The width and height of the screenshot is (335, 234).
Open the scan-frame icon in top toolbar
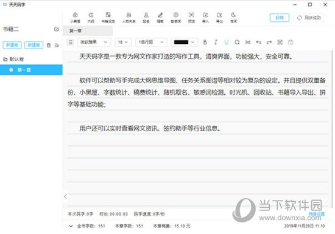click(x=191, y=18)
